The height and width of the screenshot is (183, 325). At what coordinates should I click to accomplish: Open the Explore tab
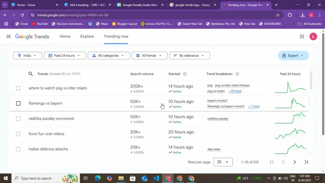87,36
